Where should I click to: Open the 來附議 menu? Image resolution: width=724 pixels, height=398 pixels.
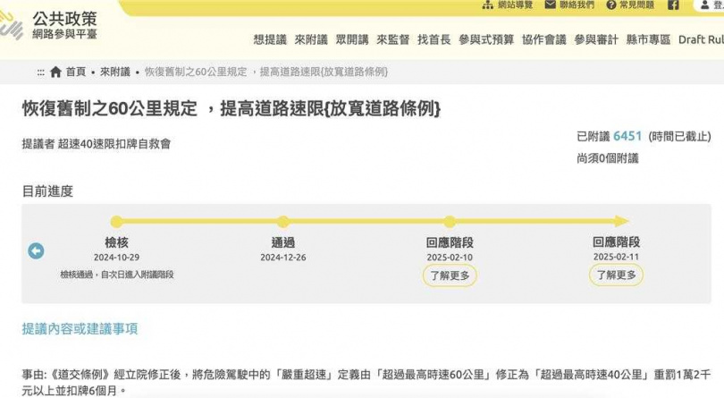click(311, 39)
